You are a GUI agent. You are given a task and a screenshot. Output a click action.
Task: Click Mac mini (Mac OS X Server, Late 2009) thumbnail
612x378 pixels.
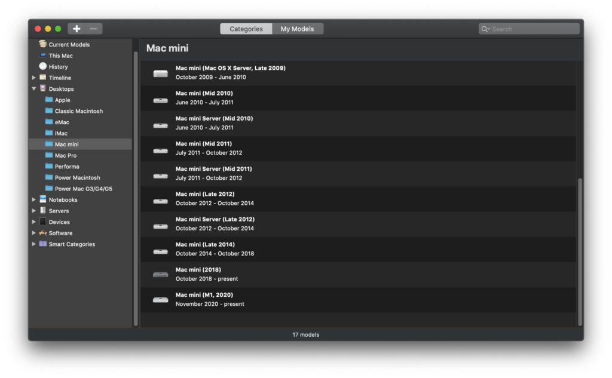point(160,73)
